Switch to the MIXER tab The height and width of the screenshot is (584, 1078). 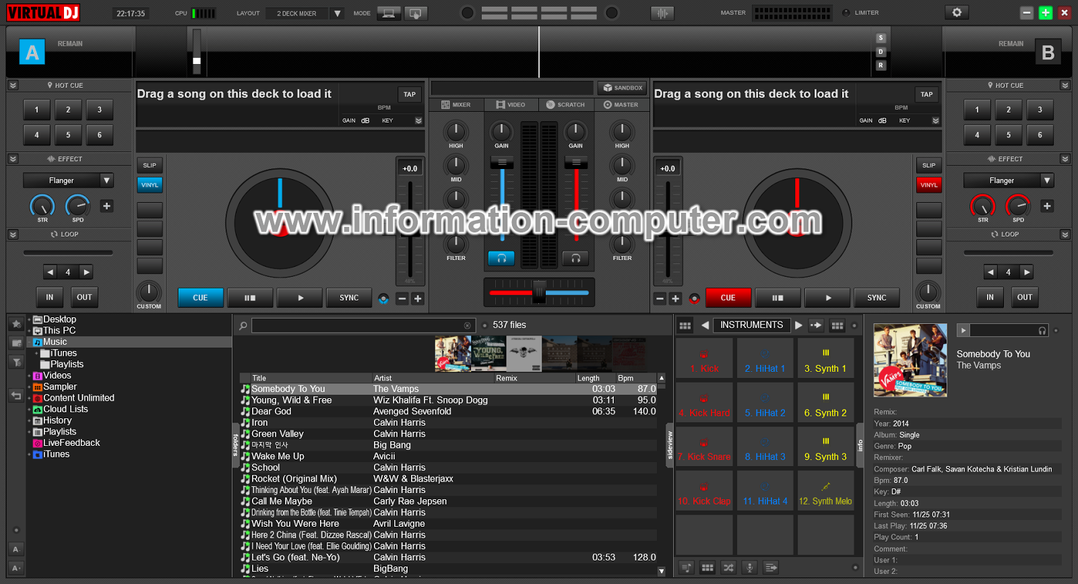click(x=456, y=104)
